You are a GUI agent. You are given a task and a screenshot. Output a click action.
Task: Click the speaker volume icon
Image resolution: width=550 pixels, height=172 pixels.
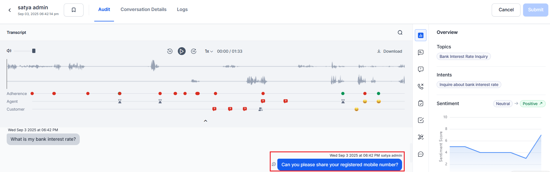9,51
